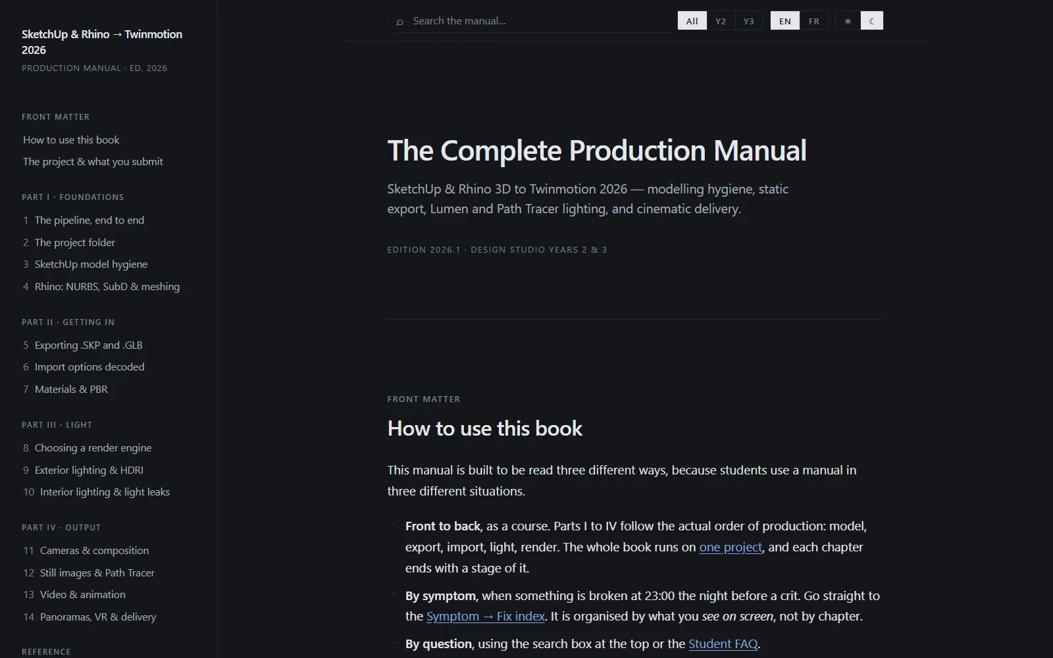The image size is (1053, 658).
Task: Go to chapter 3 SketchUp model hygiene
Action: [86, 265]
